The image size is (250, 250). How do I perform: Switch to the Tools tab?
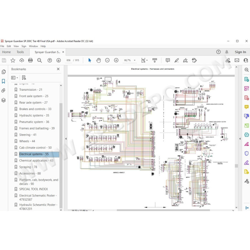pyautogui.click(x=20, y=52)
